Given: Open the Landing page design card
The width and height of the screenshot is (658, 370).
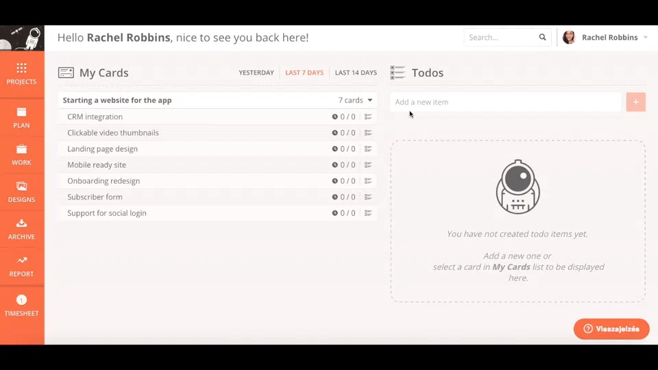Looking at the screenshot, I should pos(102,149).
